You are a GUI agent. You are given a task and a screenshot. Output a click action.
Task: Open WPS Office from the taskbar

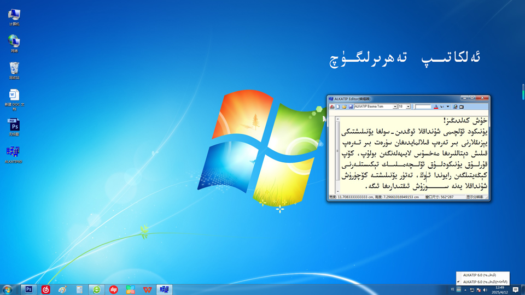pyautogui.click(x=147, y=290)
